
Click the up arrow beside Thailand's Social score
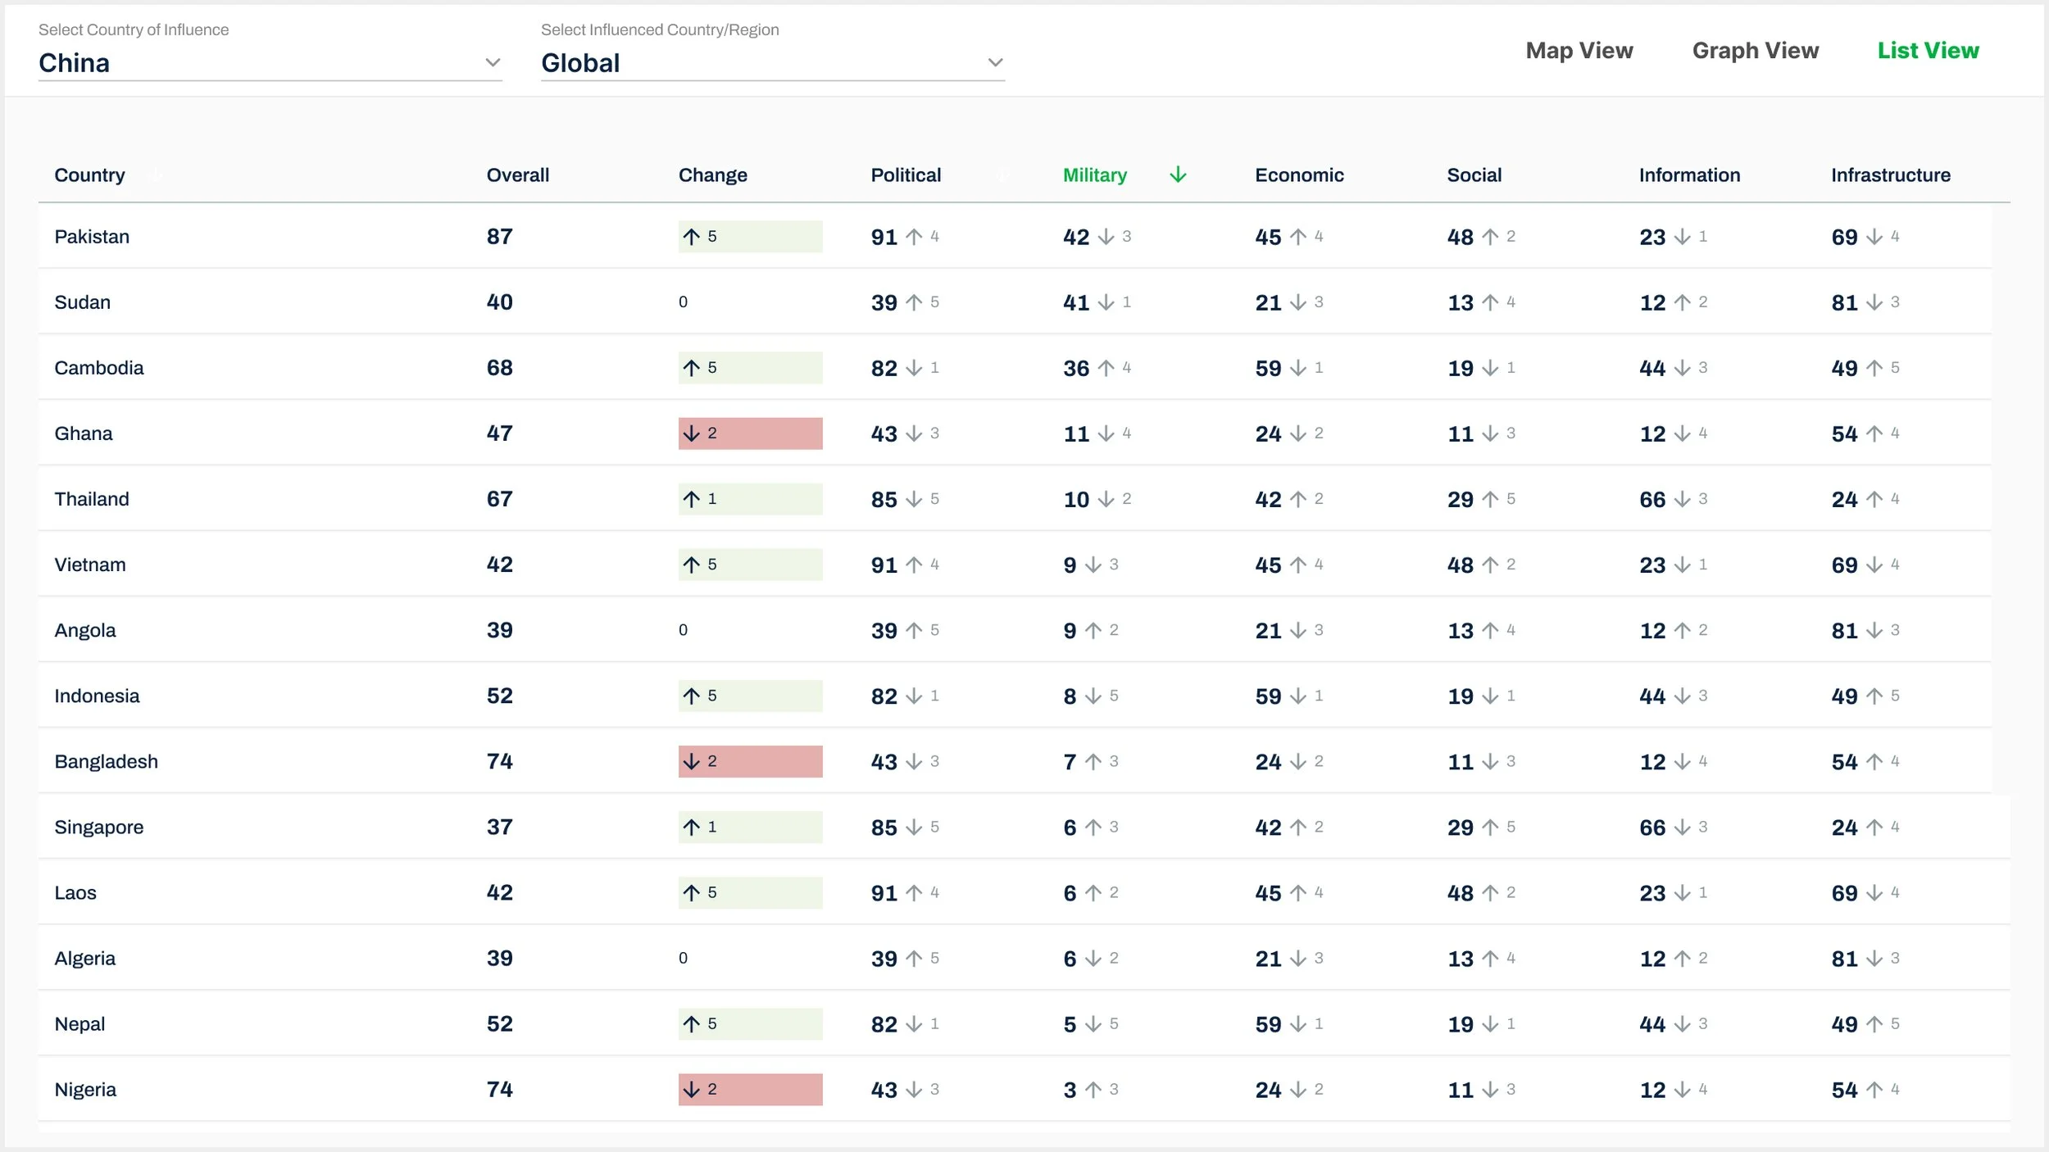[1490, 499]
